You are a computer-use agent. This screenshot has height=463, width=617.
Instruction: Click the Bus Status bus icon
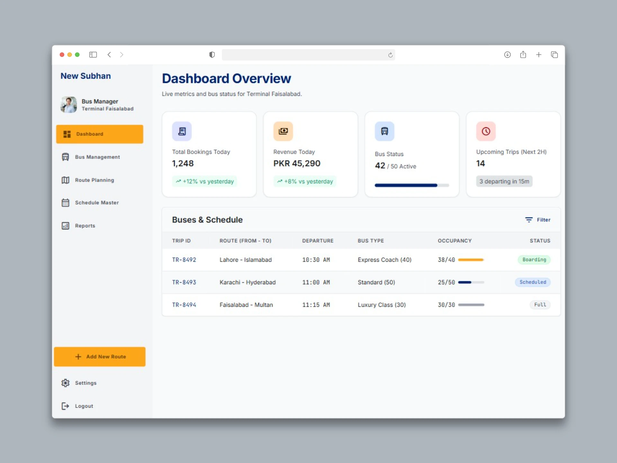coord(385,131)
